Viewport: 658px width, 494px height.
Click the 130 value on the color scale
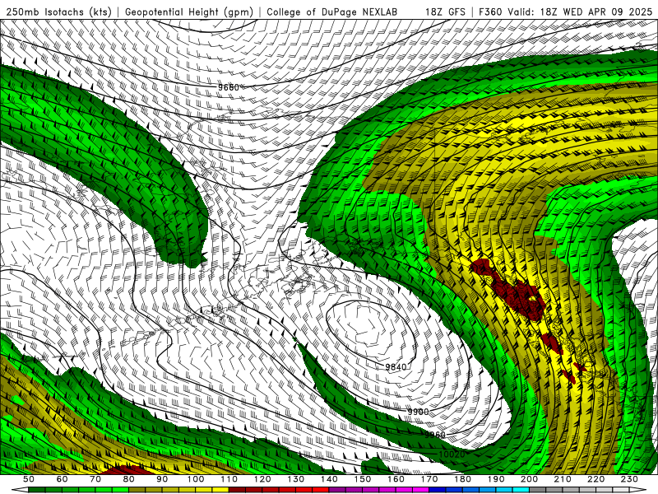pos(296,479)
